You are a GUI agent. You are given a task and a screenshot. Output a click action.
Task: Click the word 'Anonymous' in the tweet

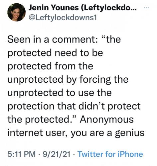107,120
